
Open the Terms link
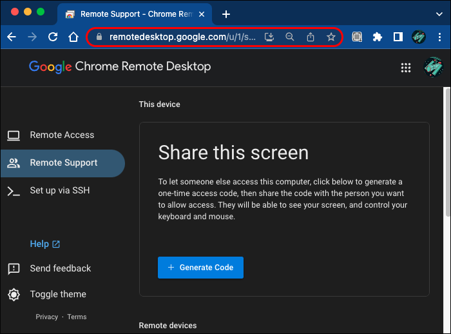[x=77, y=317]
